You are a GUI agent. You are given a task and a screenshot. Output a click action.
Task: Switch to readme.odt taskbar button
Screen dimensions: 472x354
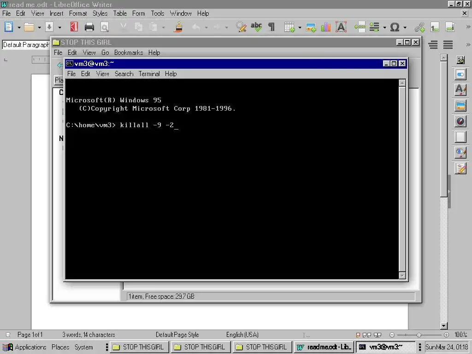coord(324,347)
